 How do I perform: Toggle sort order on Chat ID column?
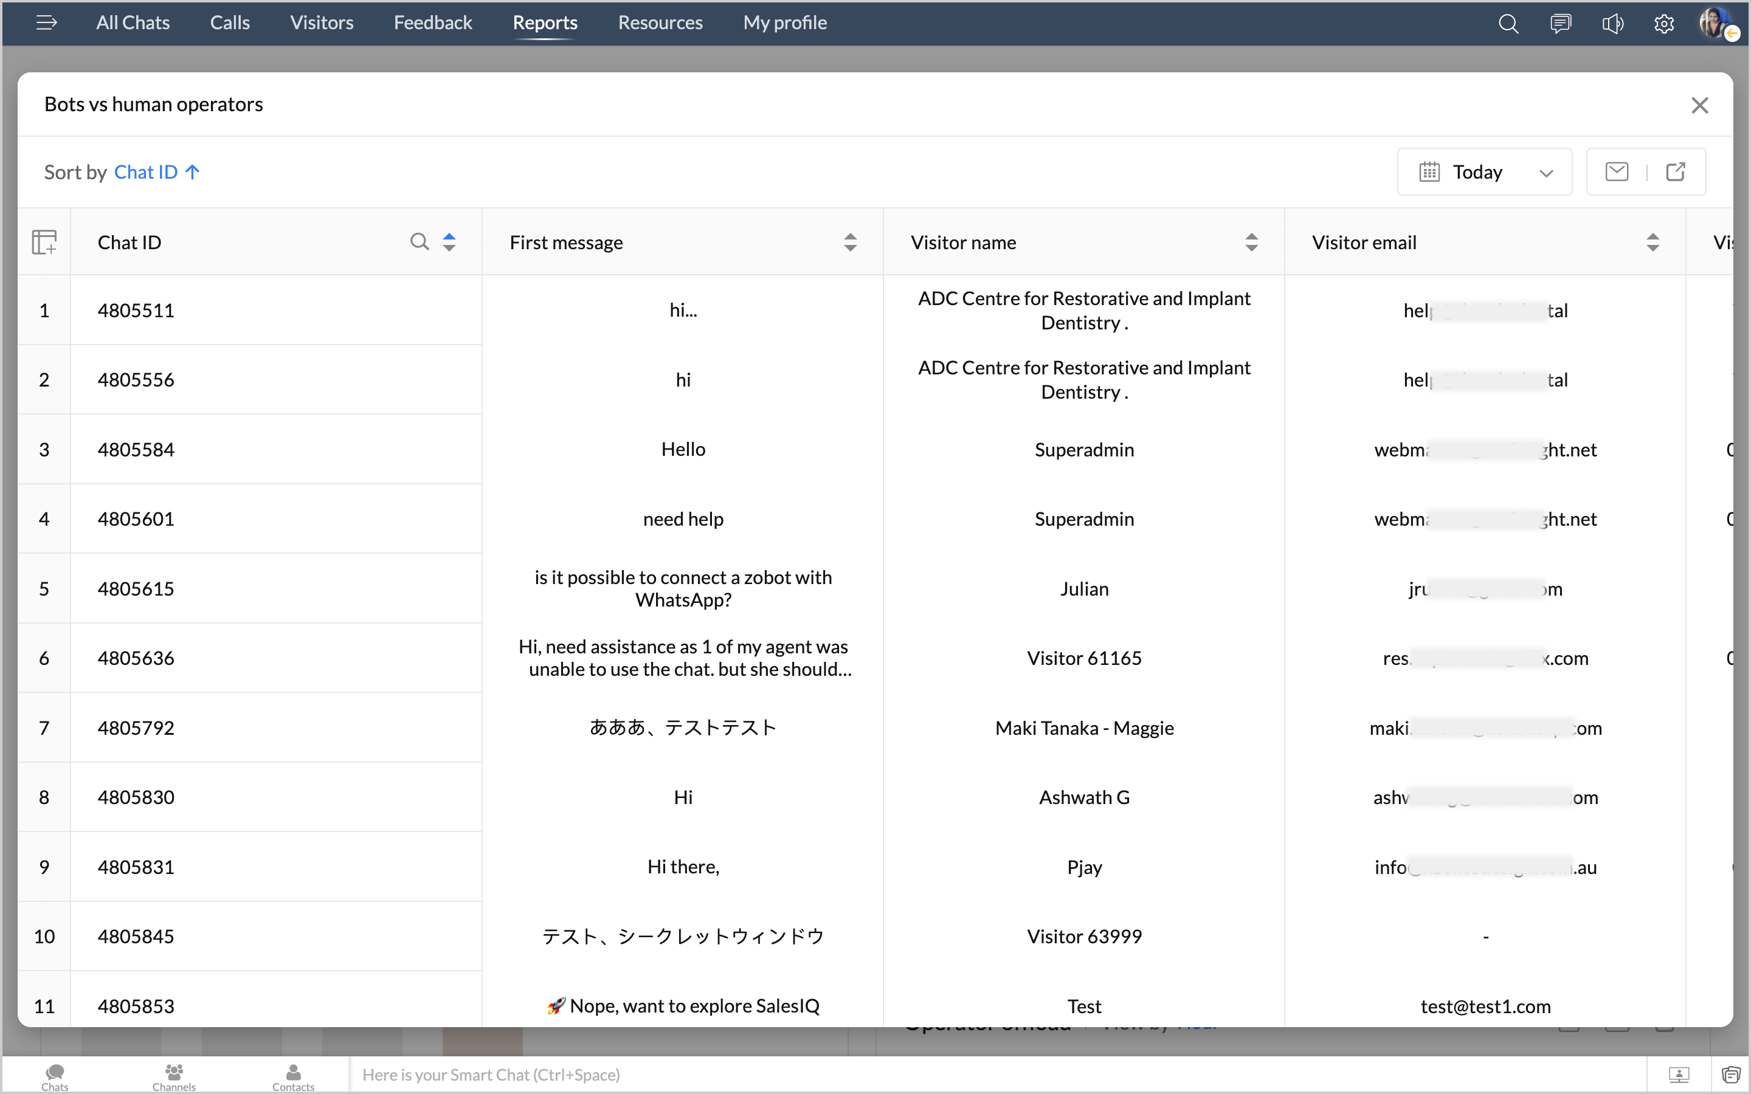pos(449,242)
